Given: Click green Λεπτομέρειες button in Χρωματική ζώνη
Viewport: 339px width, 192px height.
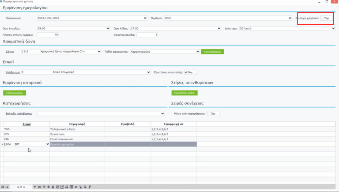Looking at the screenshot, I should 212,52.
